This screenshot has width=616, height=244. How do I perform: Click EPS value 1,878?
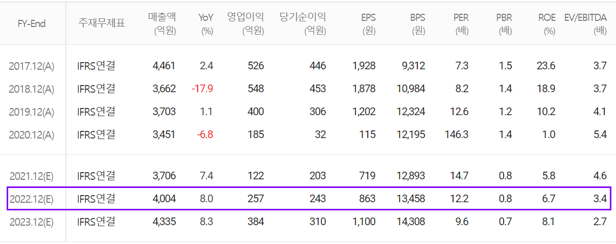click(364, 89)
